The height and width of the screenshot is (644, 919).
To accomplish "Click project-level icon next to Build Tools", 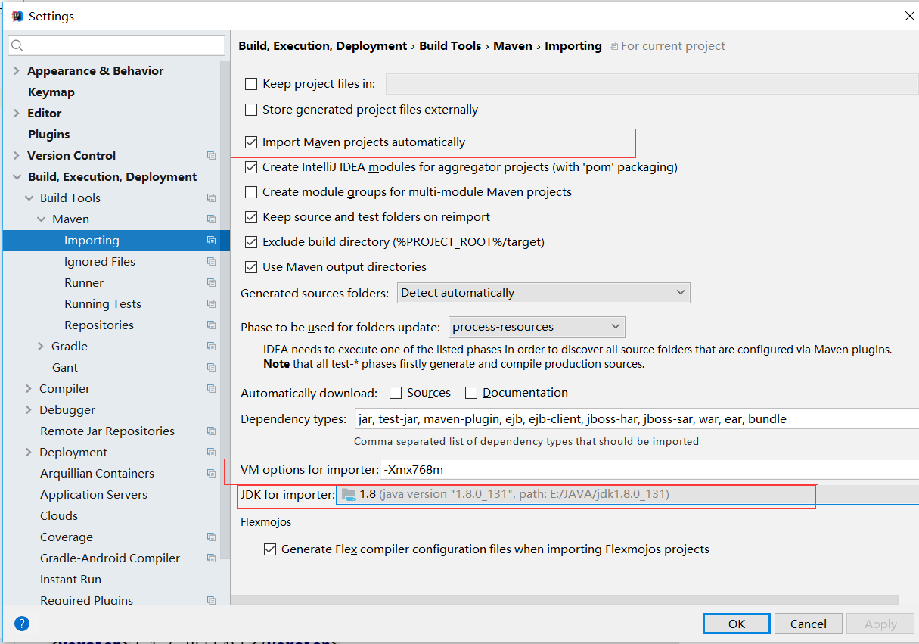I will (x=211, y=198).
